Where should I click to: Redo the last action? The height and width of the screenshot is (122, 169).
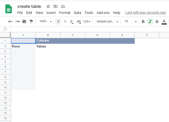click(x=17, y=22)
